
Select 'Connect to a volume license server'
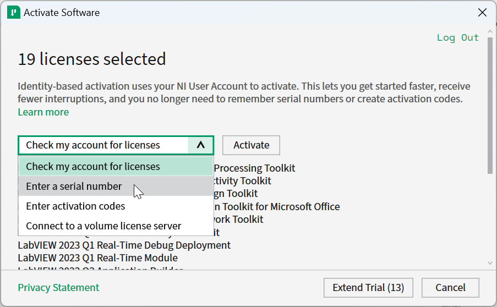pyautogui.click(x=116, y=226)
